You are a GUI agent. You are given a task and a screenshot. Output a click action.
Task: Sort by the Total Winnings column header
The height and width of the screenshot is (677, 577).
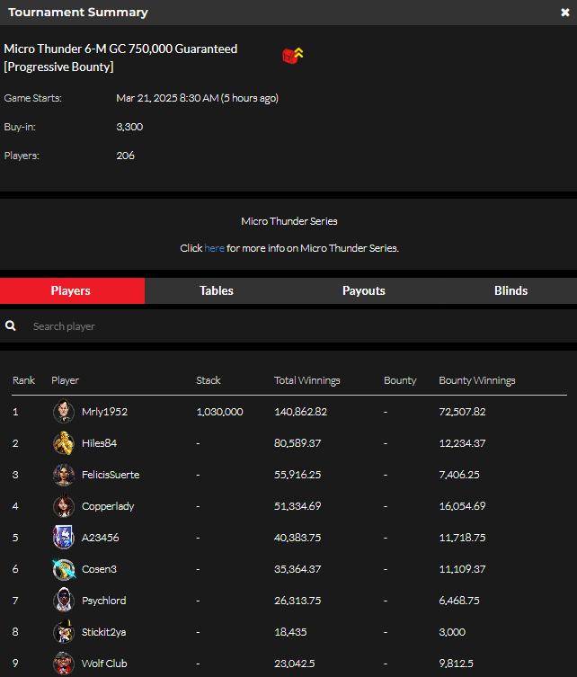click(x=306, y=380)
